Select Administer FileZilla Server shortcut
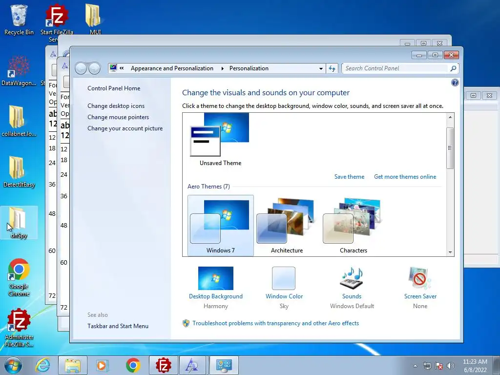 (x=19, y=328)
